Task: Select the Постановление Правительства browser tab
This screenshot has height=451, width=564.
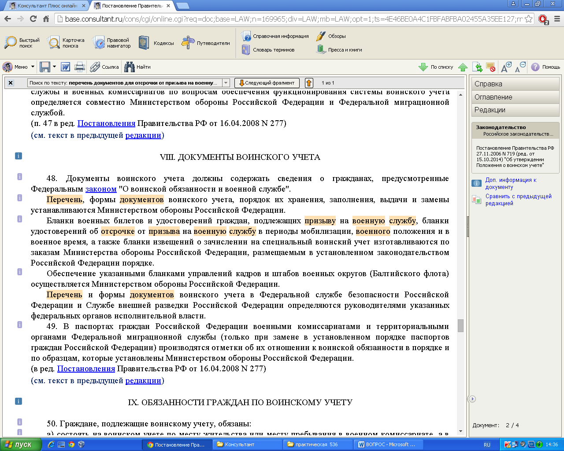Action: point(132,6)
